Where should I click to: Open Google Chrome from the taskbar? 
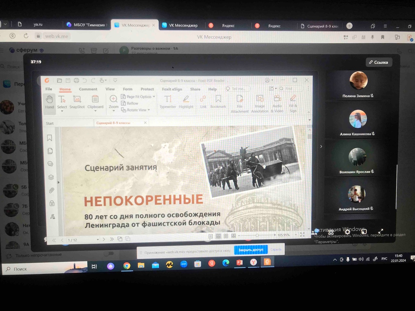pos(127,266)
